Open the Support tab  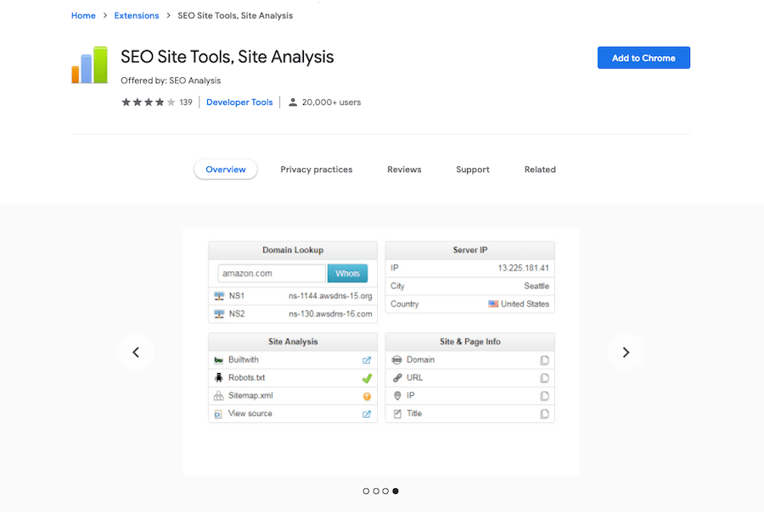pos(473,170)
